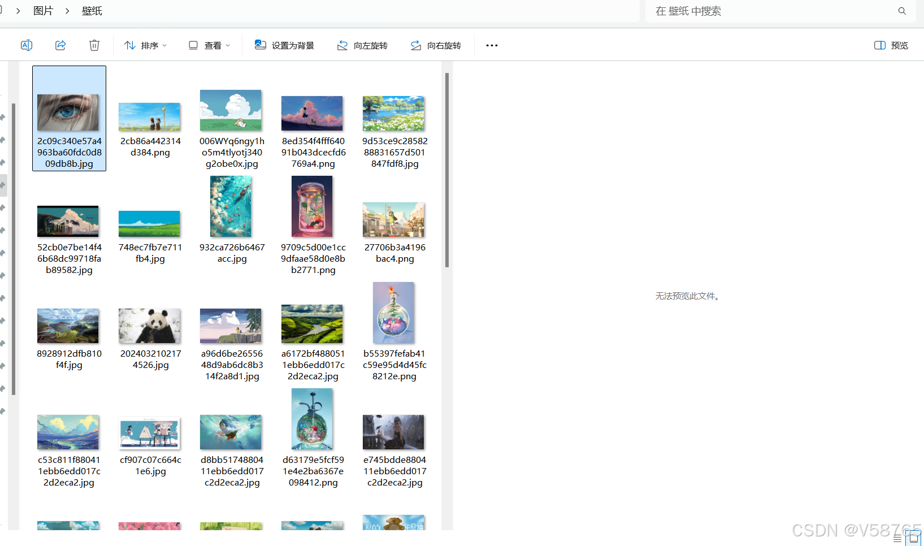This screenshot has width=924, height=546.
Task: Click the navigation pane vertical scrollbar
Action: pyautogui.click(x=14, y=249)
